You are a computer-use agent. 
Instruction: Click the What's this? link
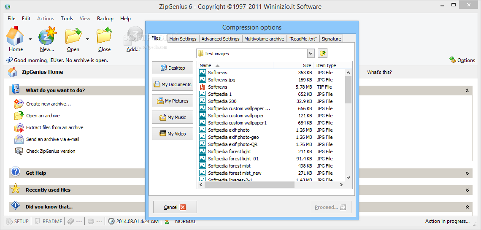379,72
